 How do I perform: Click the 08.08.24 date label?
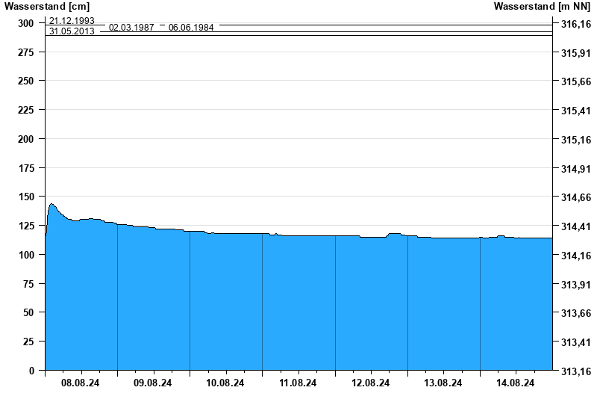81,383
